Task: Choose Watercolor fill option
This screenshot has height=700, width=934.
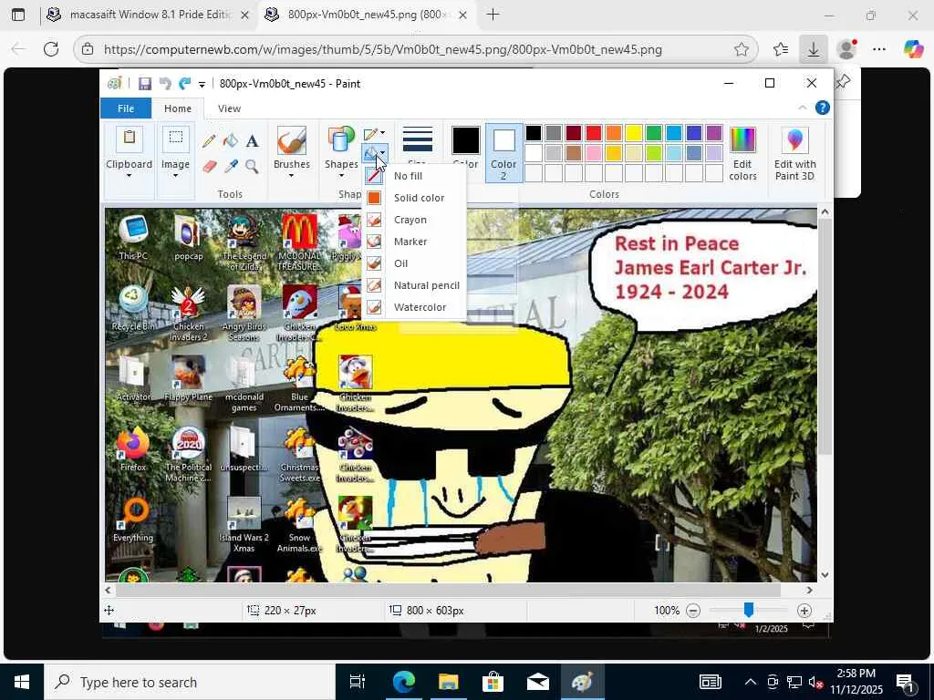Action: pos(414,308)
